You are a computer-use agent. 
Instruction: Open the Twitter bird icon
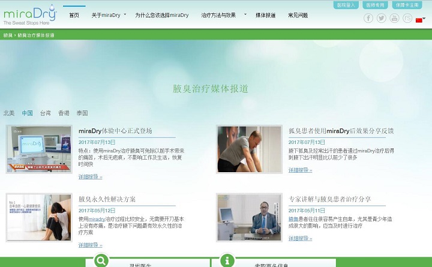(x=382, y=18)
